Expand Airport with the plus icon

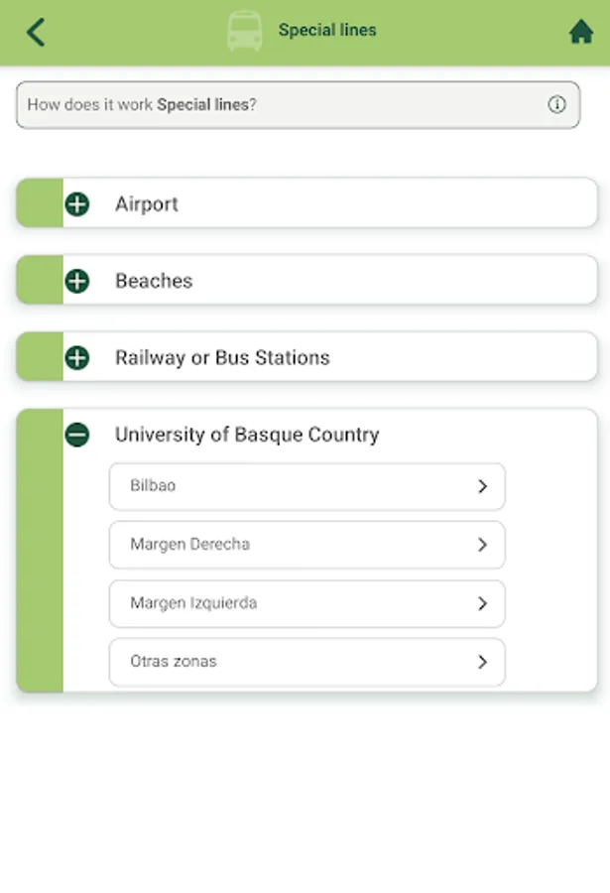(77, 204)
